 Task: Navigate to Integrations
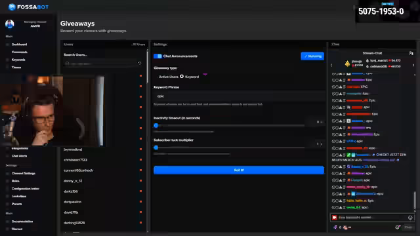pyautogui.click(x=20, y=148)
